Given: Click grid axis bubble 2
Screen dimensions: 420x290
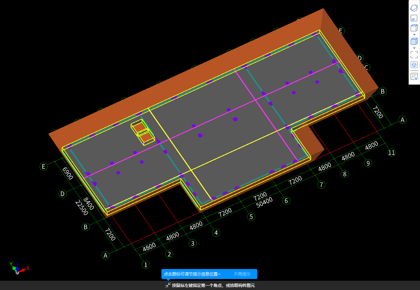Looking at the screenshot, I should pos(169,254).
